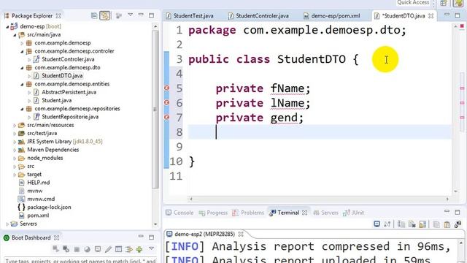Open the Console view tab
The width and height of the screenshot is (467, 263).
[180, 213]
